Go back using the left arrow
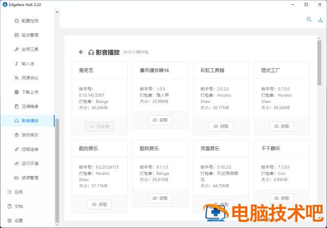 81,52
